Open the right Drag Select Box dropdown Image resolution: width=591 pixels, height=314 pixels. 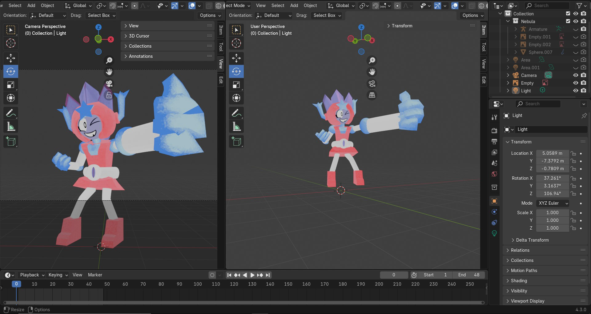[x=327, y=15]
